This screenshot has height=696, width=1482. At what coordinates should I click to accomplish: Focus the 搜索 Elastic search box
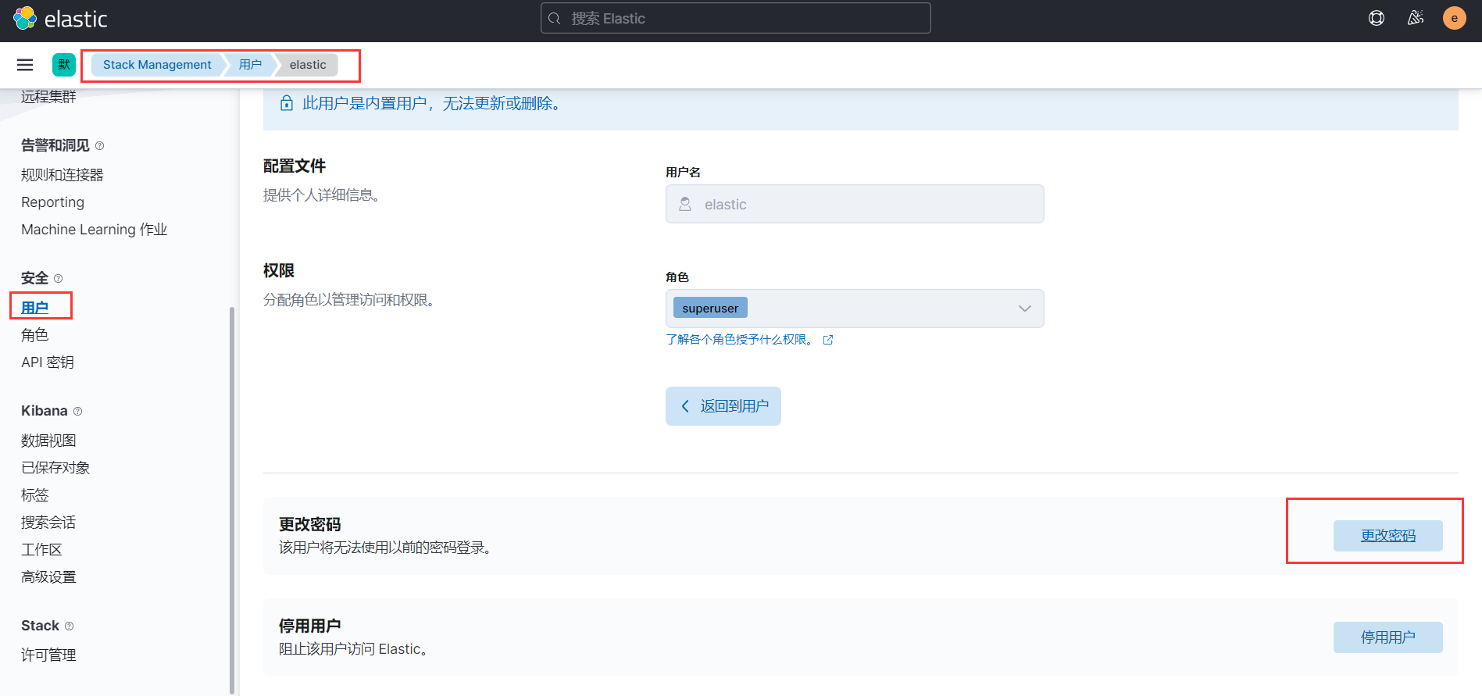click(735, 18)
